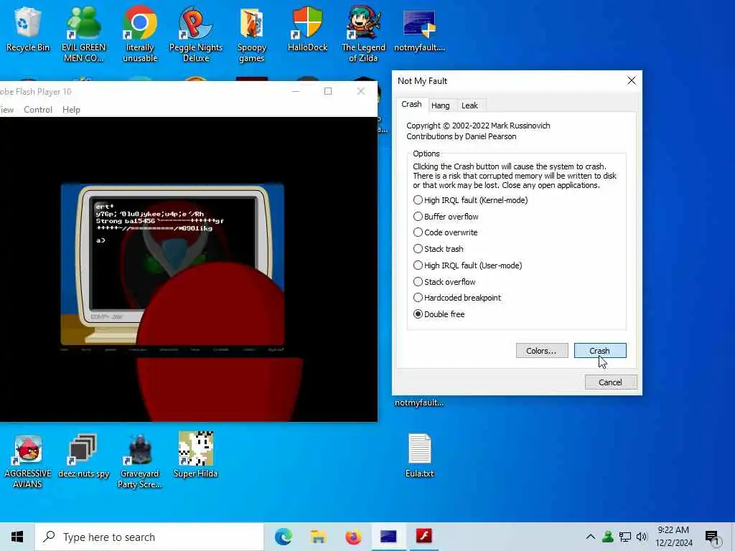
Task: Select the Stack overflow option
Action: (444, 281)
